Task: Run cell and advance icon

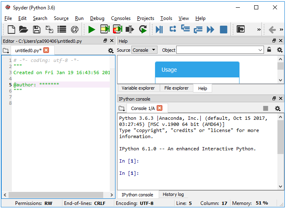Action: 118,29
